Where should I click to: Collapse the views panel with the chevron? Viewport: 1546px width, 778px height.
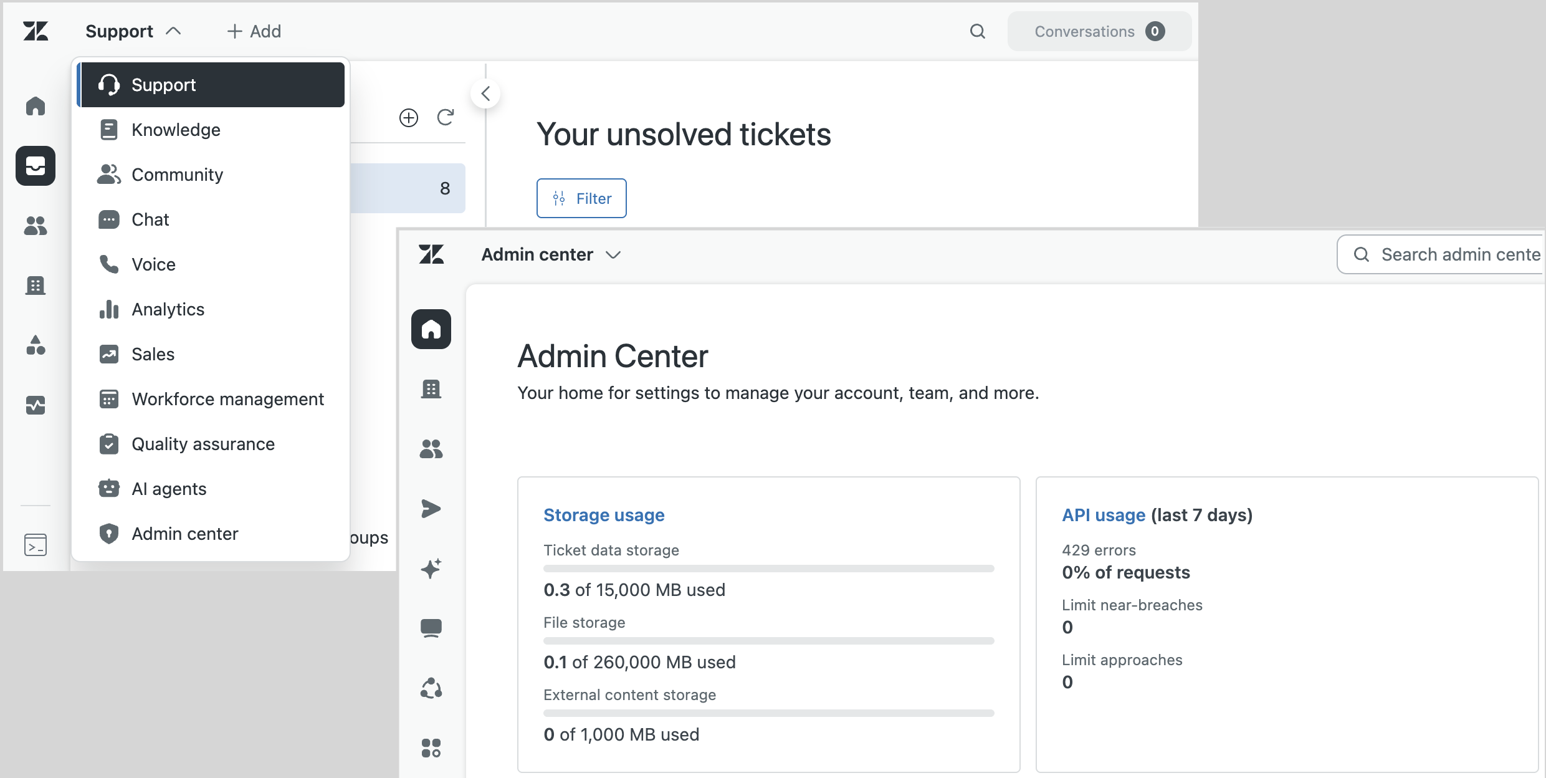485,94
